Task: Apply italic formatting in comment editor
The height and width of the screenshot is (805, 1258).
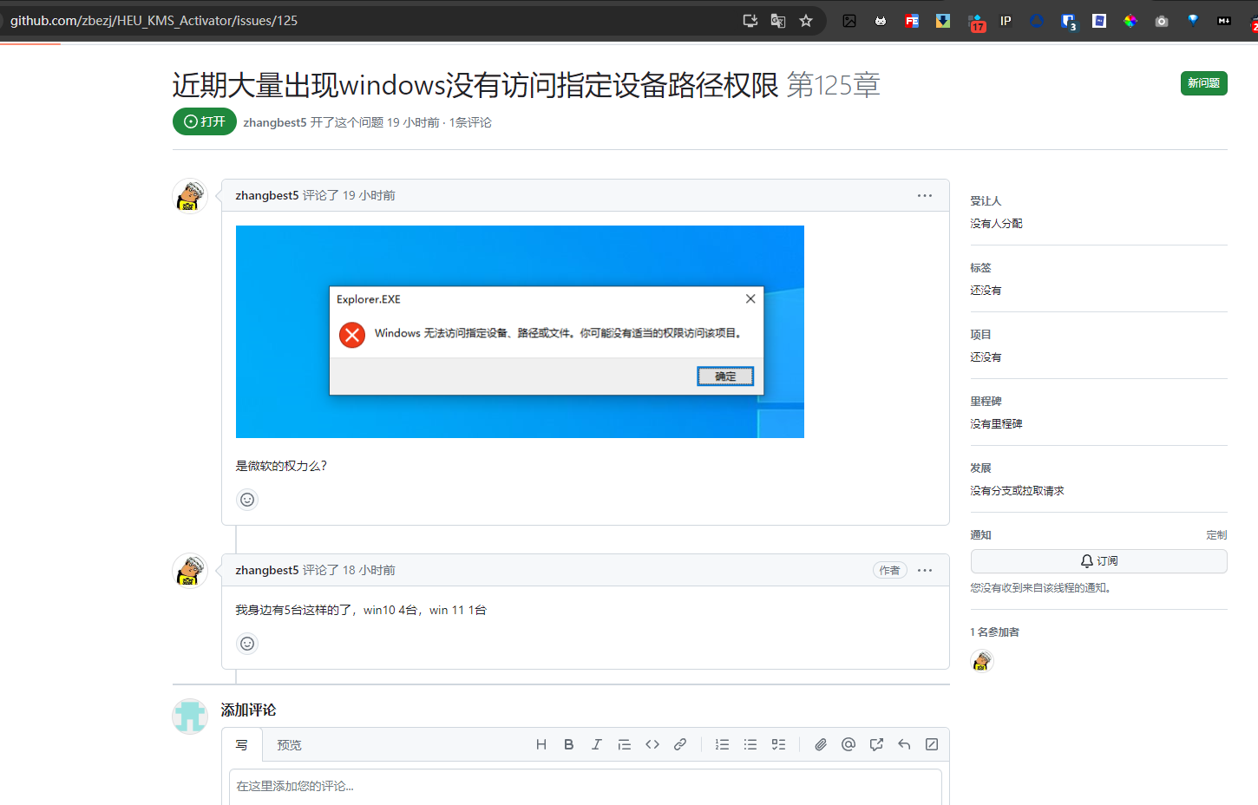Action: click(597, 744)
